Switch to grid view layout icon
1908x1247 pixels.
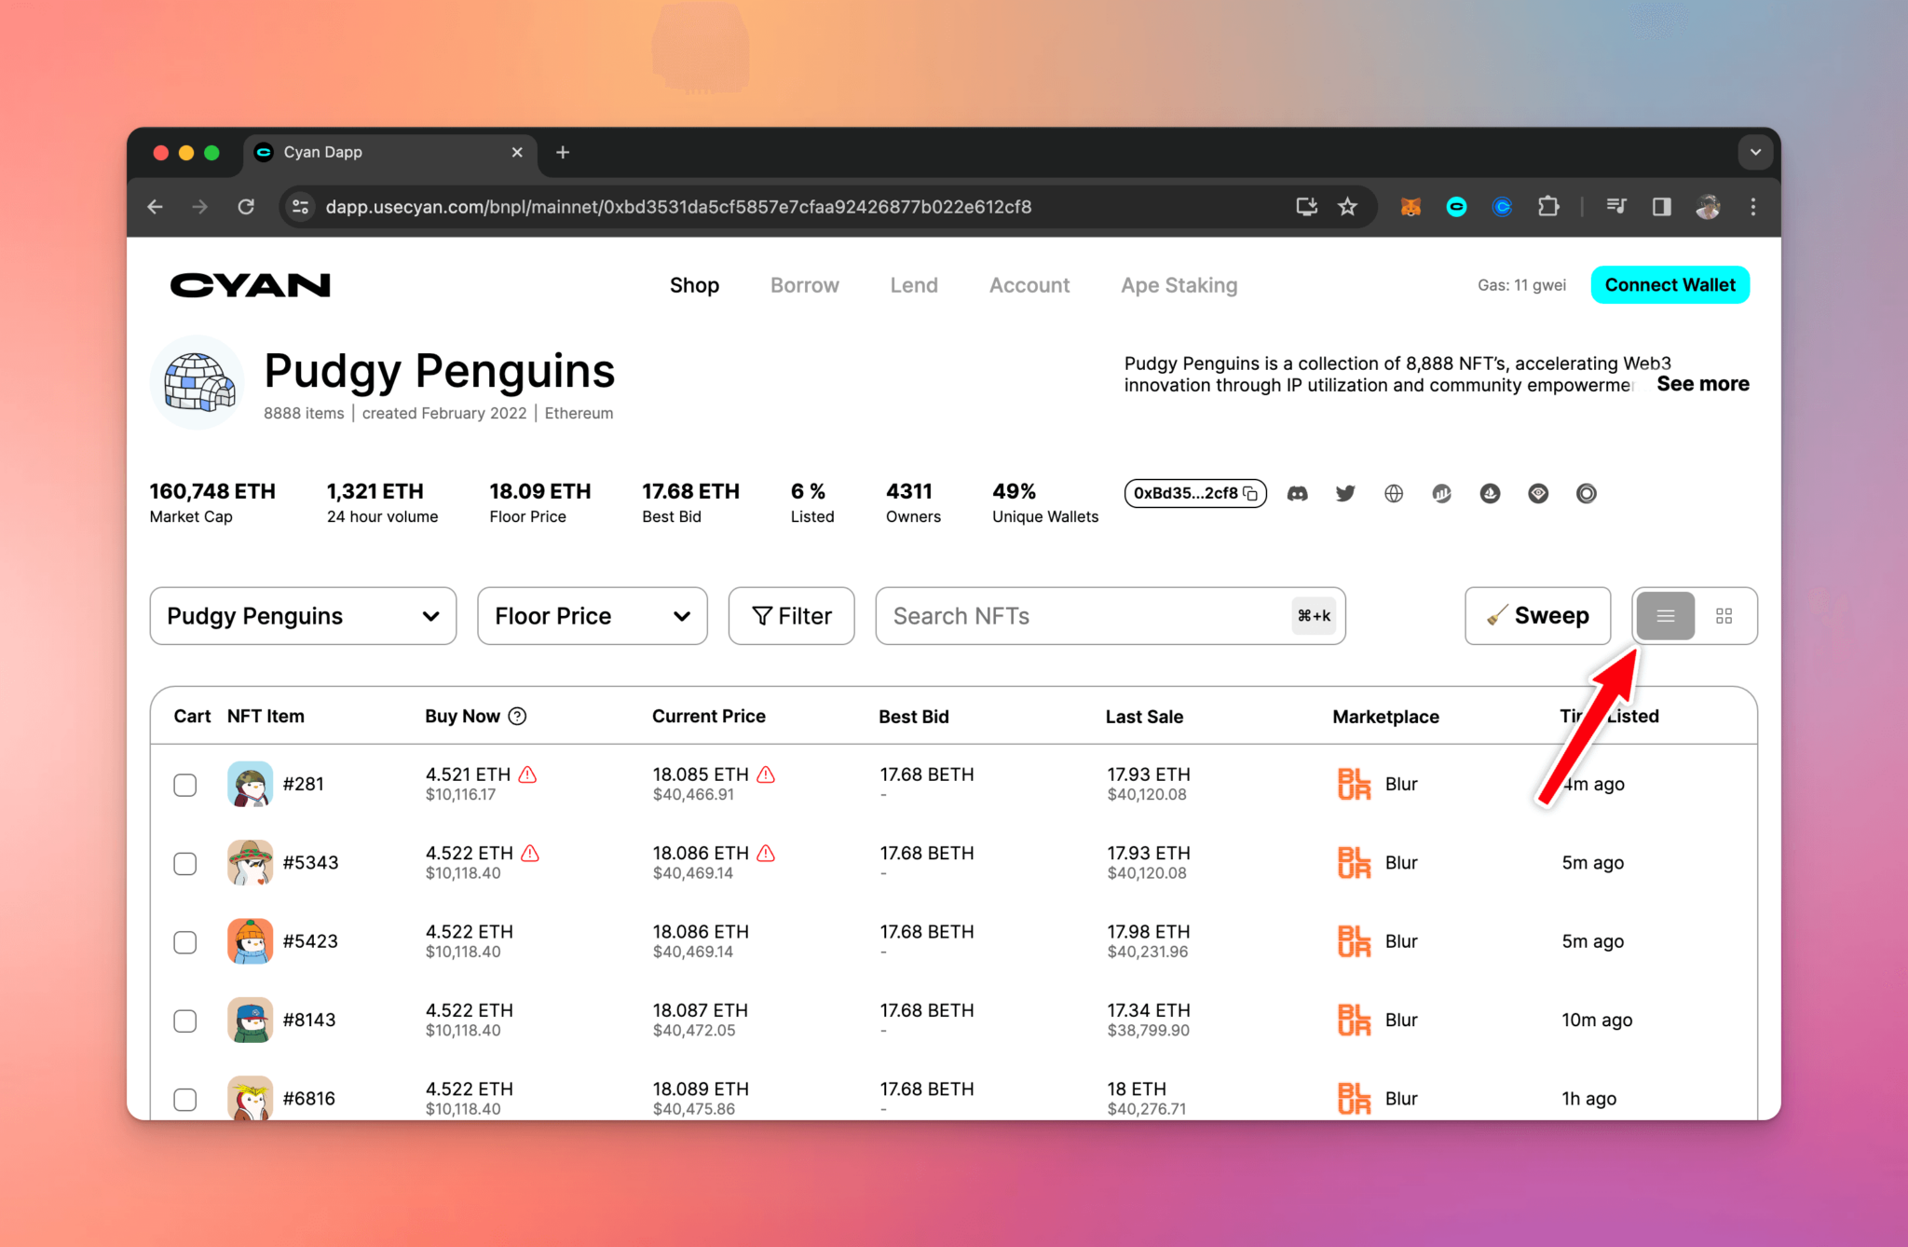click(1724, 616)
